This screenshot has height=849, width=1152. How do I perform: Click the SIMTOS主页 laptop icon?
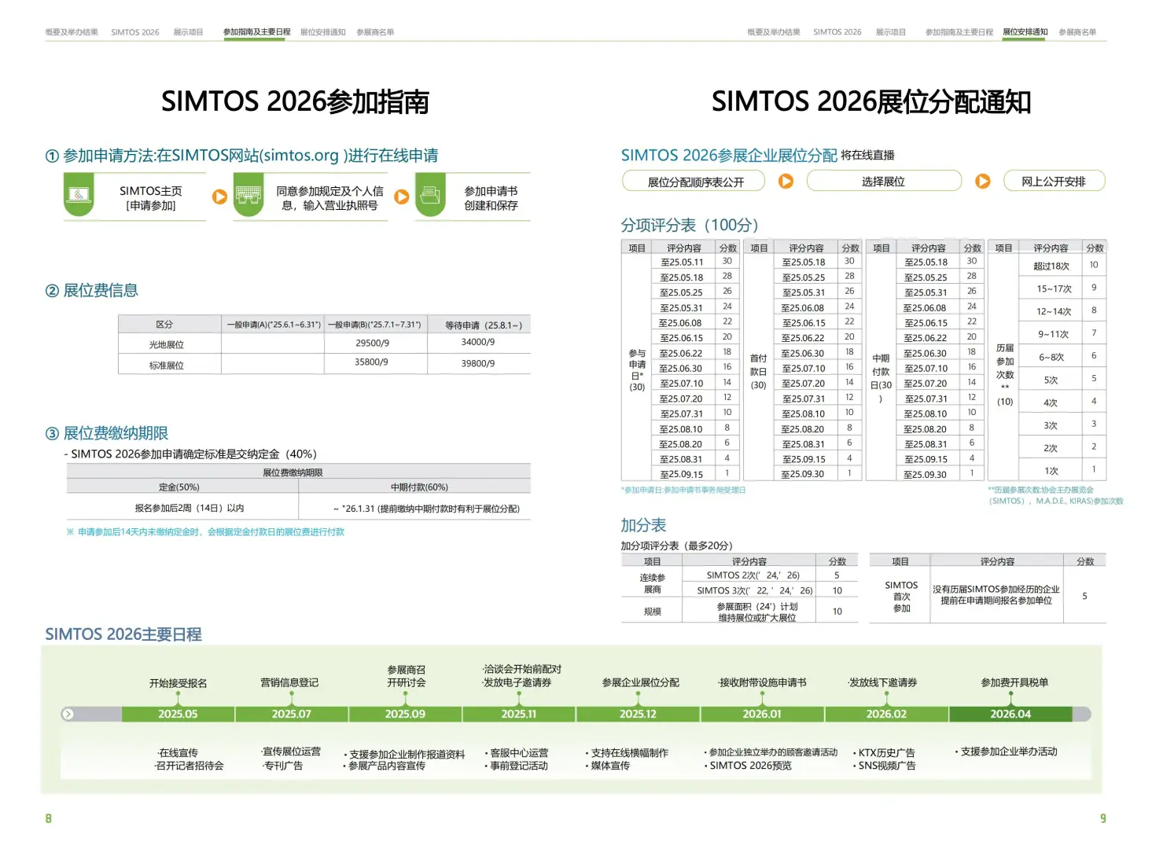[79, 195]
